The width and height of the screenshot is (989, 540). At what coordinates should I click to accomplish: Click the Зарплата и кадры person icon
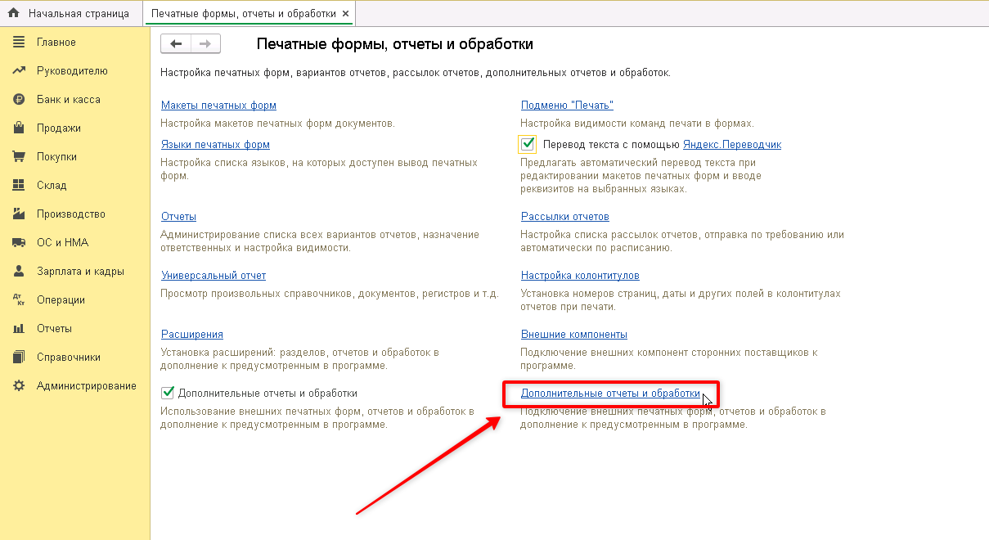pos(19,272)
